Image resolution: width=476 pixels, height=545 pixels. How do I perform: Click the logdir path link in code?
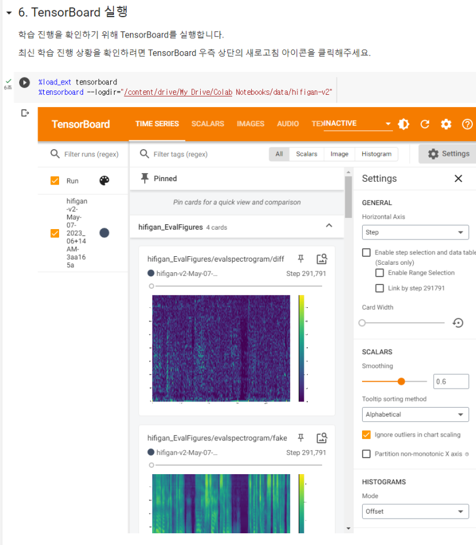[x=178, y=92]
